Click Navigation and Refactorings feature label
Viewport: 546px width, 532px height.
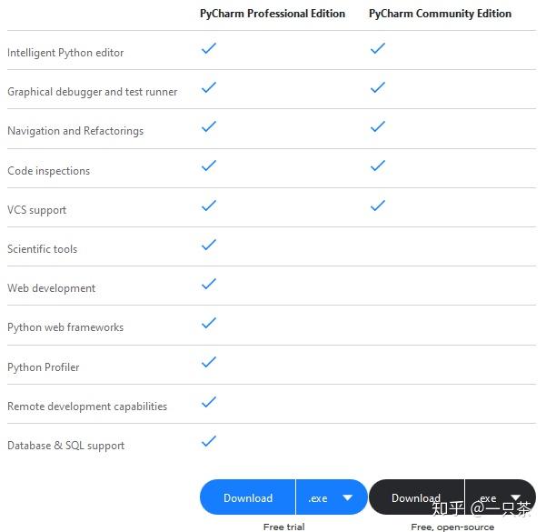(75, 131)
